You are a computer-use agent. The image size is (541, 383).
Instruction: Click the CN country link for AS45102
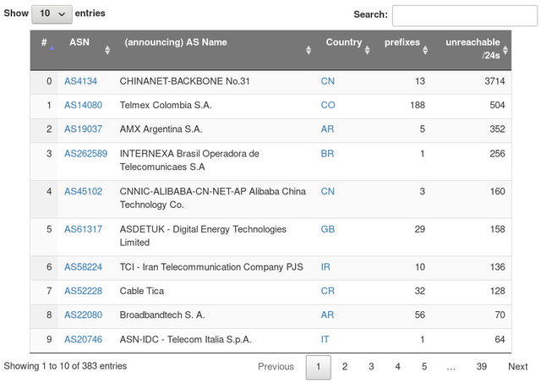pos(328,191)
